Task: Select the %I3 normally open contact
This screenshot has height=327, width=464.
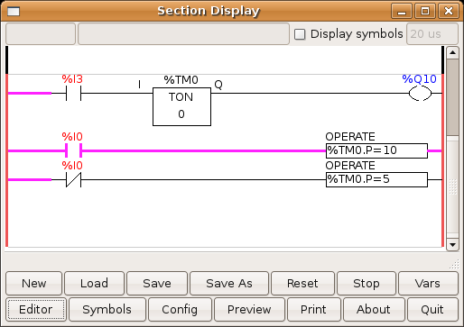Action: tap(73, 94)
